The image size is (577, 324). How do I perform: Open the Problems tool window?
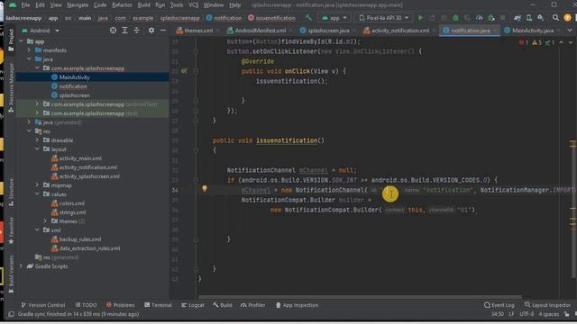point(121,305)
